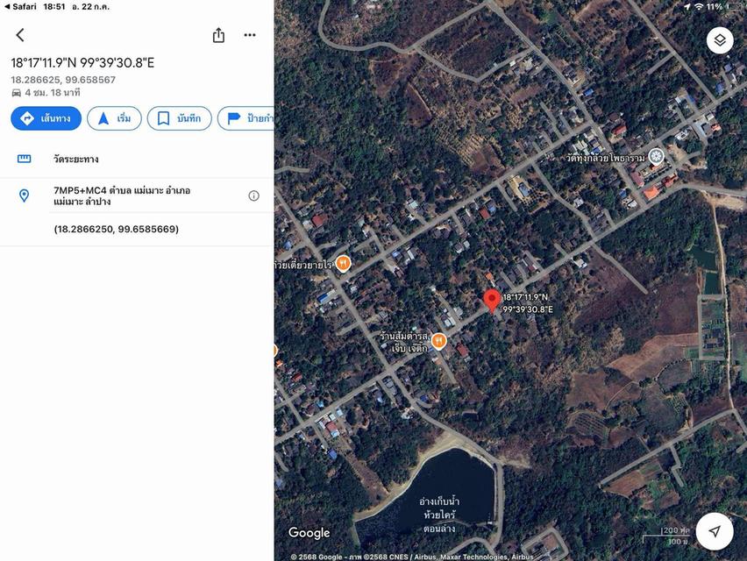The width and height of the screenshot is (747, 561).
Task: Tap the เส้นทาง directions button
Action: (46, 118)
